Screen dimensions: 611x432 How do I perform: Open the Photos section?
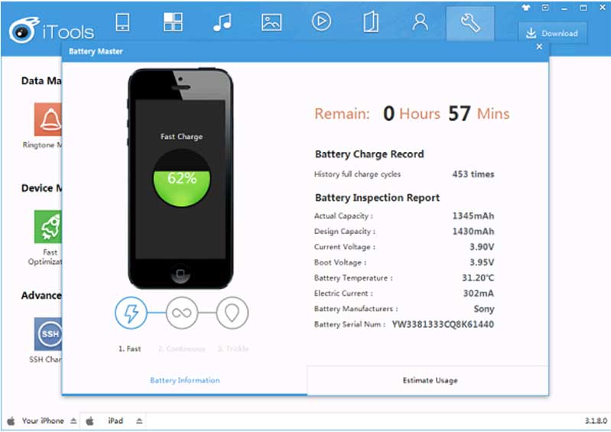tap(271, 22)
